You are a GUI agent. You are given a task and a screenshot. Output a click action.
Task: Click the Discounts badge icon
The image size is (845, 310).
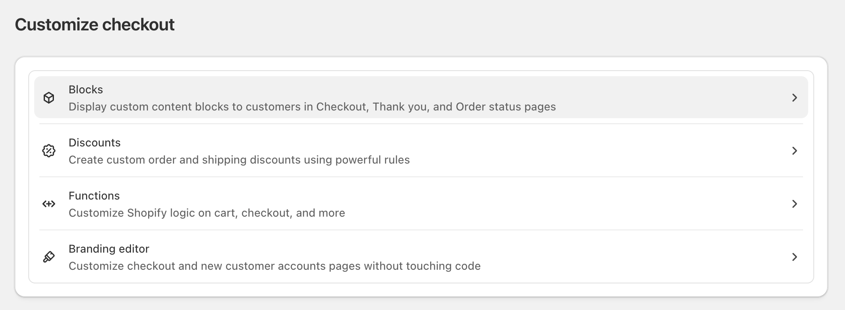click(x=49, y=151)
